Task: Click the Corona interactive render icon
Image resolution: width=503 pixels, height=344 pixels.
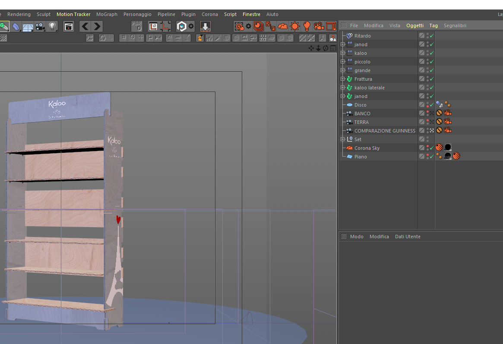Action: pos(239,26)
